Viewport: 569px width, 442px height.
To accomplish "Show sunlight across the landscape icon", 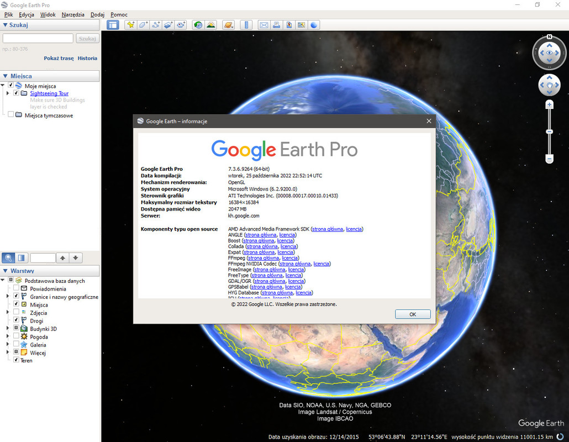I will pyautogui.click(x=211, y=25).
